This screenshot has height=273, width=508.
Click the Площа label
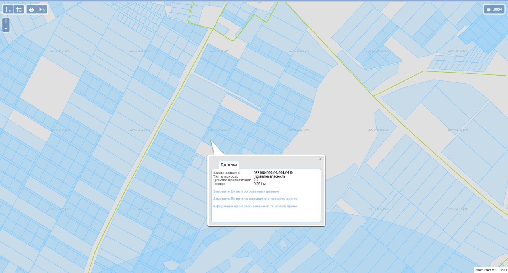(x=219, y=184)
